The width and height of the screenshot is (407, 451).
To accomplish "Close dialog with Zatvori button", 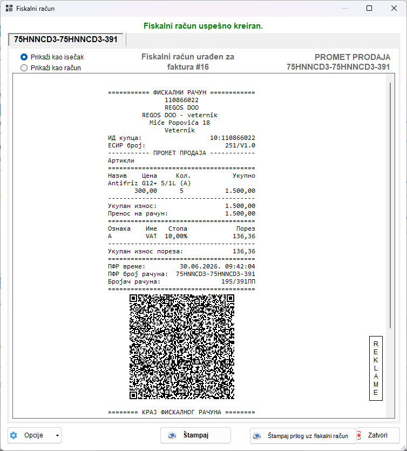I will (x=378, y=435).
